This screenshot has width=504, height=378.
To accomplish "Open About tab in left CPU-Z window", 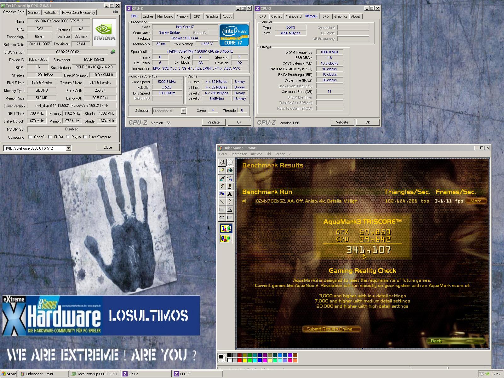I will pos(227,16).
